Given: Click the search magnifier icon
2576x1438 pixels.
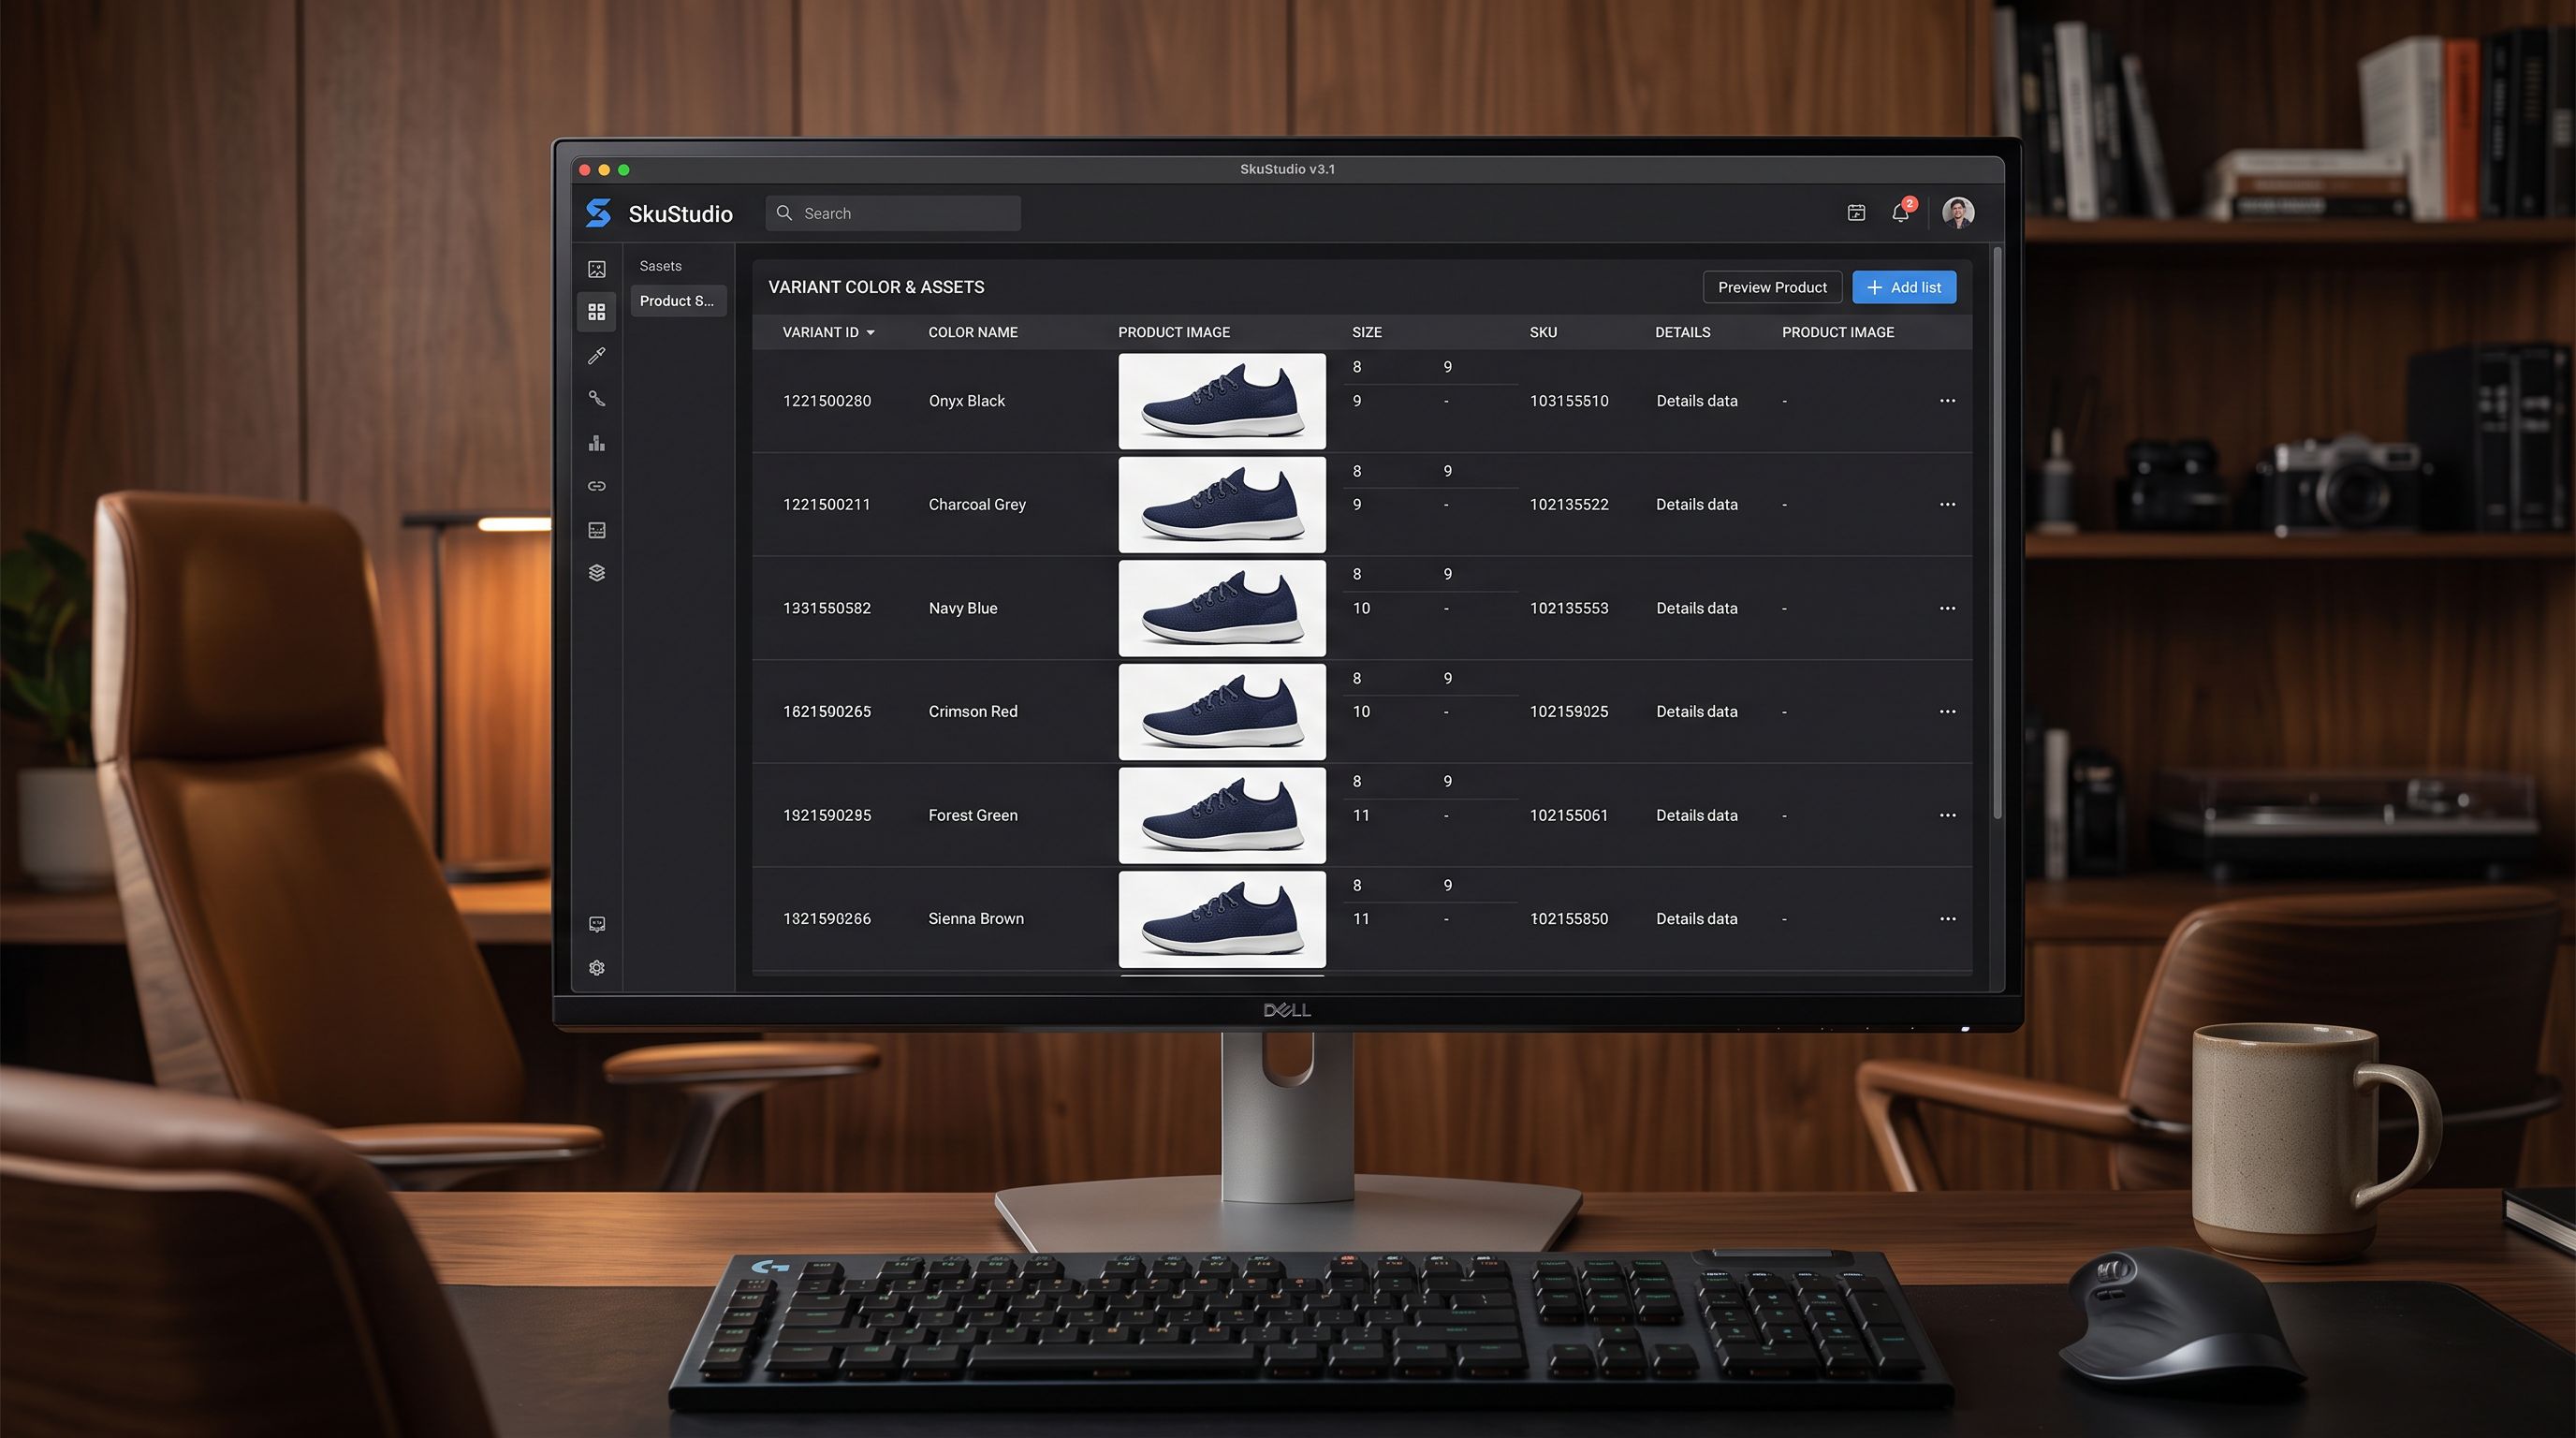Looking at the screenshot, I should (x=785, y=213).
